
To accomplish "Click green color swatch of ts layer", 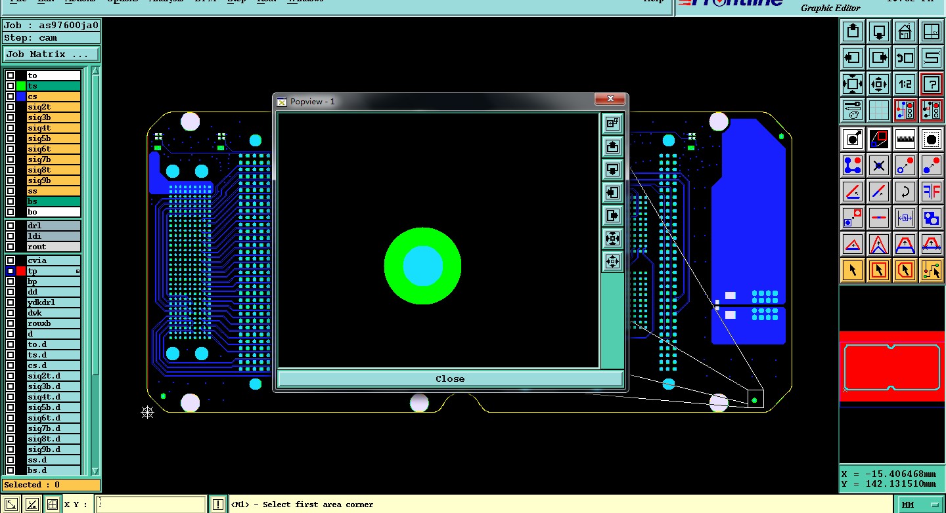I will click(x=21, y=86).
